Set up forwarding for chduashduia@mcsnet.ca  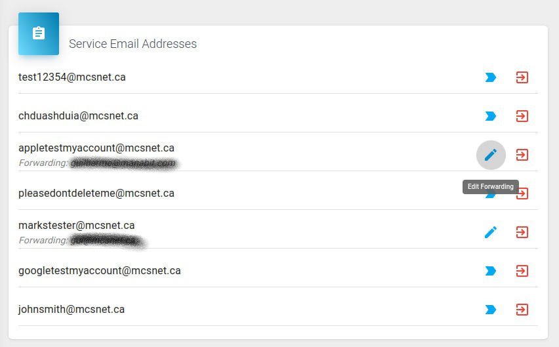click(490, 116)
